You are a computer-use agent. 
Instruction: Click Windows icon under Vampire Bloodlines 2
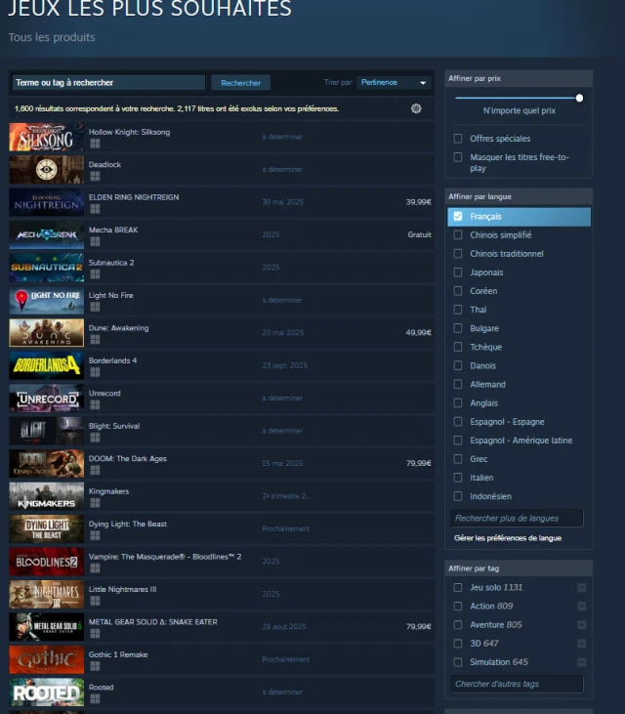point(95,568)
